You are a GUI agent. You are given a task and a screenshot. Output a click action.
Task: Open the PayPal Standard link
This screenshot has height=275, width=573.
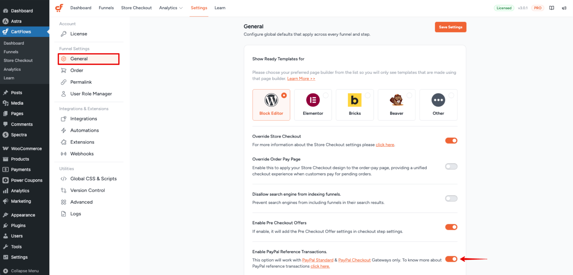318,260
